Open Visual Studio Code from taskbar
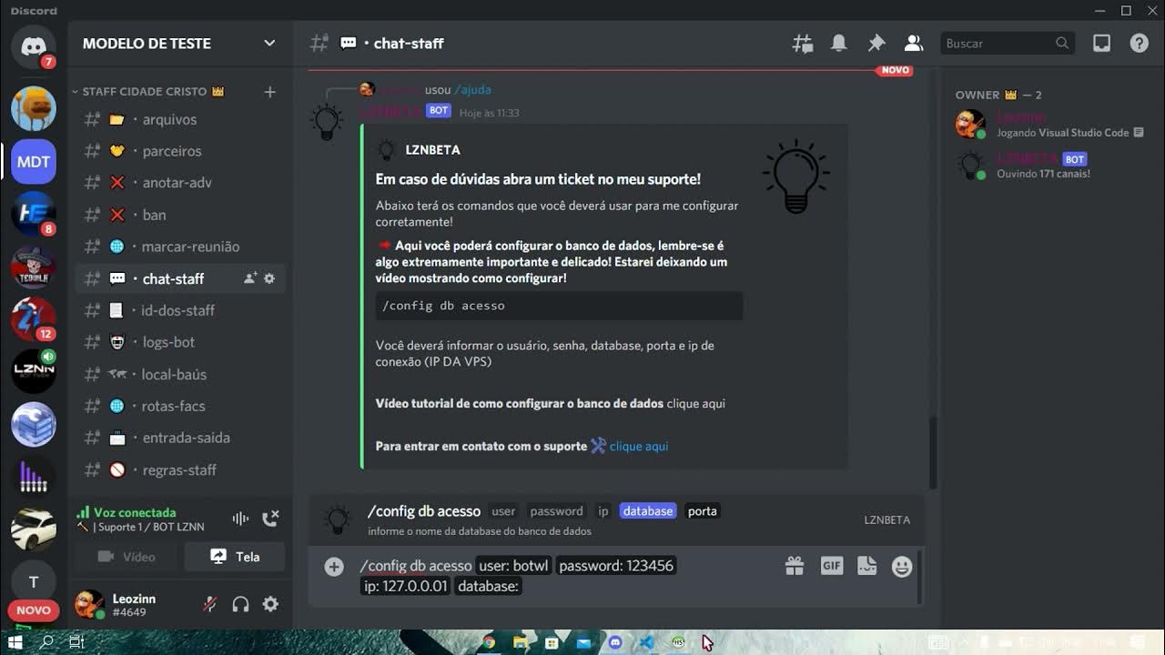The image size is (1165, 655). coord(646,642)
